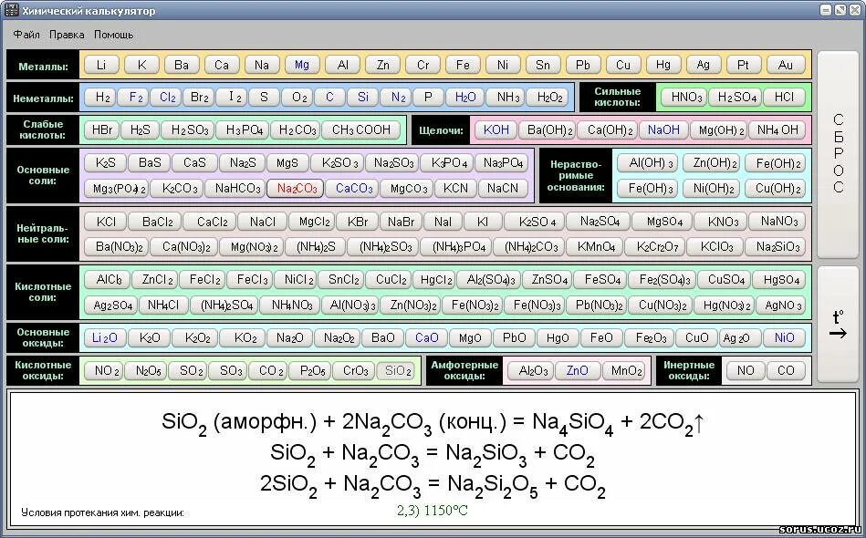This screenshot has width=866, height=538.
Task: Choose the Cl2 nonmetal button
Action: pos(167,98)
